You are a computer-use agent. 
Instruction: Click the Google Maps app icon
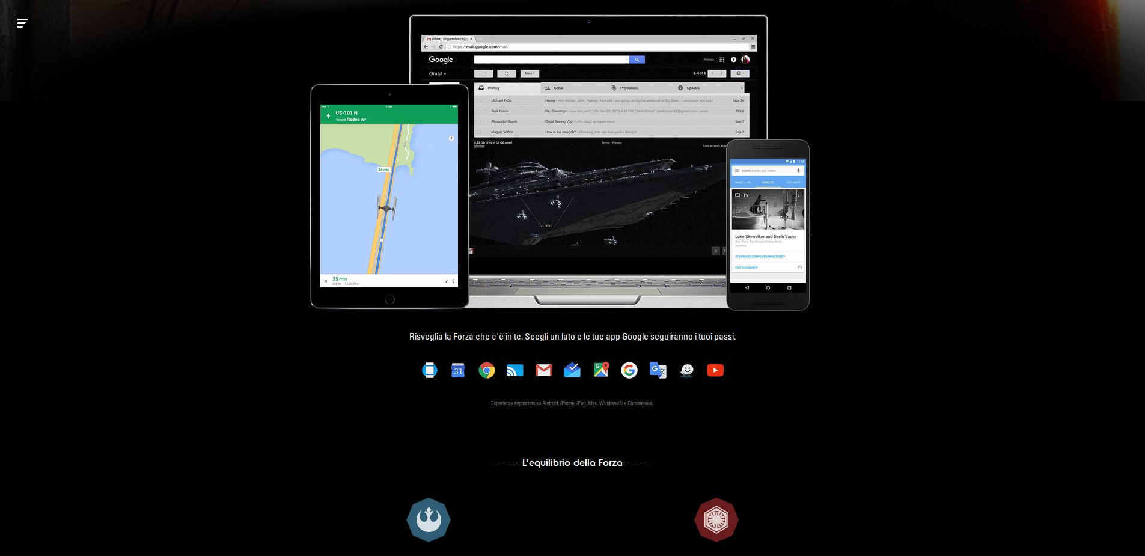(601, 370)
